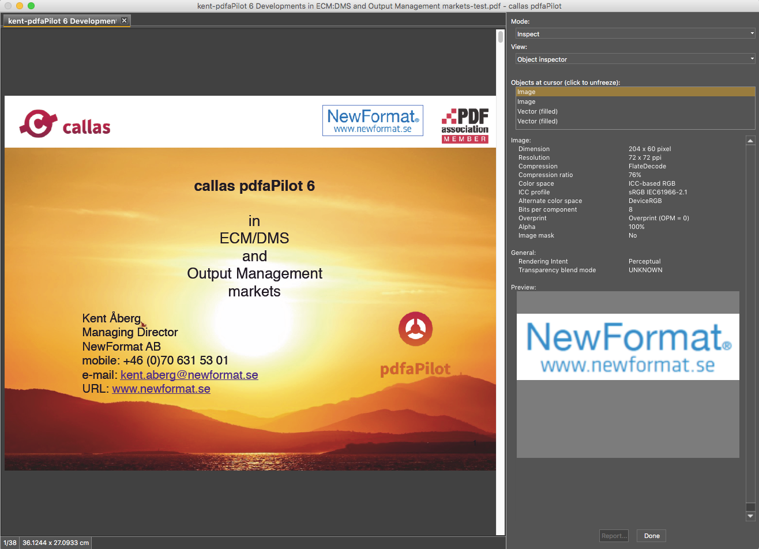Select the first Vector (filled) entry

(x=635, y=111)
